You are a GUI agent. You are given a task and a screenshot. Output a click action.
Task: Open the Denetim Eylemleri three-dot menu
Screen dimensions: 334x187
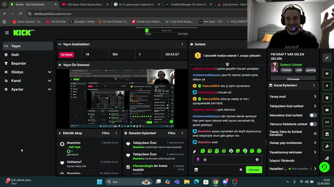pyautogui.click(x=182, y=133)
